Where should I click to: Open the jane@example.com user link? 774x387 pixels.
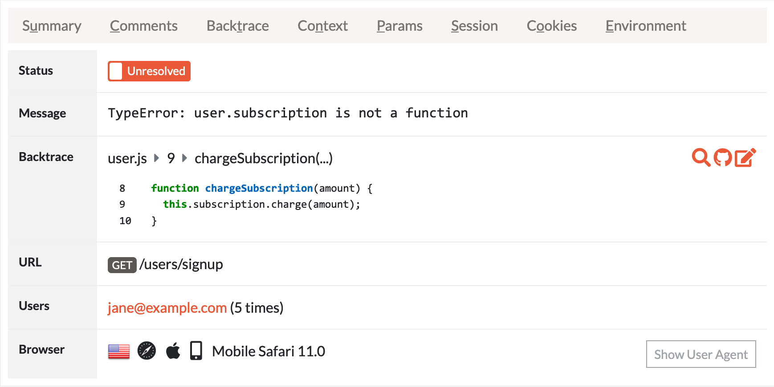click(167, 308)
